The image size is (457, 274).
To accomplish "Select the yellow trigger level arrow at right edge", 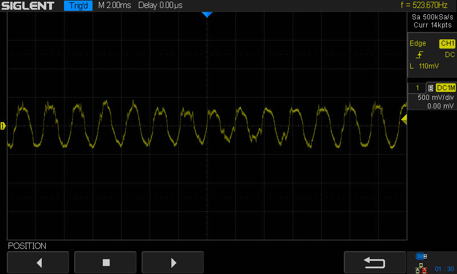I will (x=404, y=119).
